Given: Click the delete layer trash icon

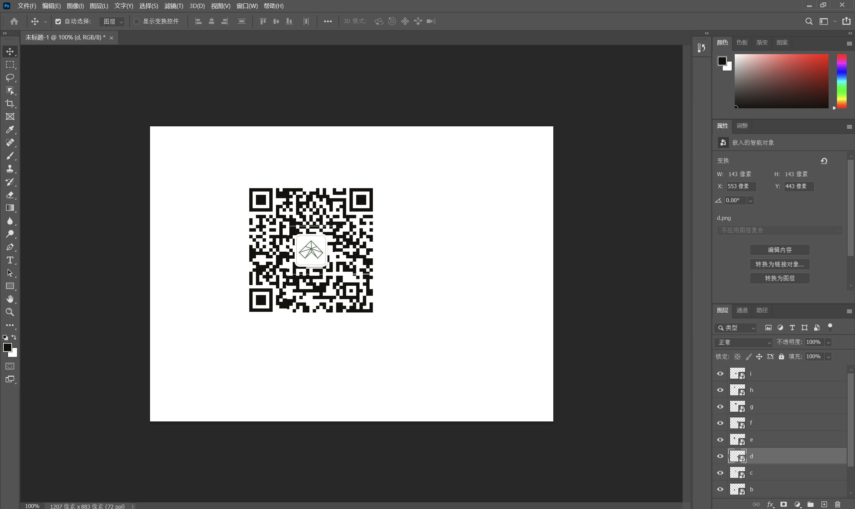Looking at the screenshot, I should pyautogui.click(x=838, y=504).
